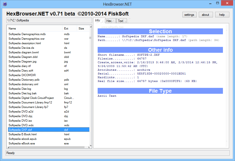Select Softpedia Dictionary.pdb file

point(49,80)
